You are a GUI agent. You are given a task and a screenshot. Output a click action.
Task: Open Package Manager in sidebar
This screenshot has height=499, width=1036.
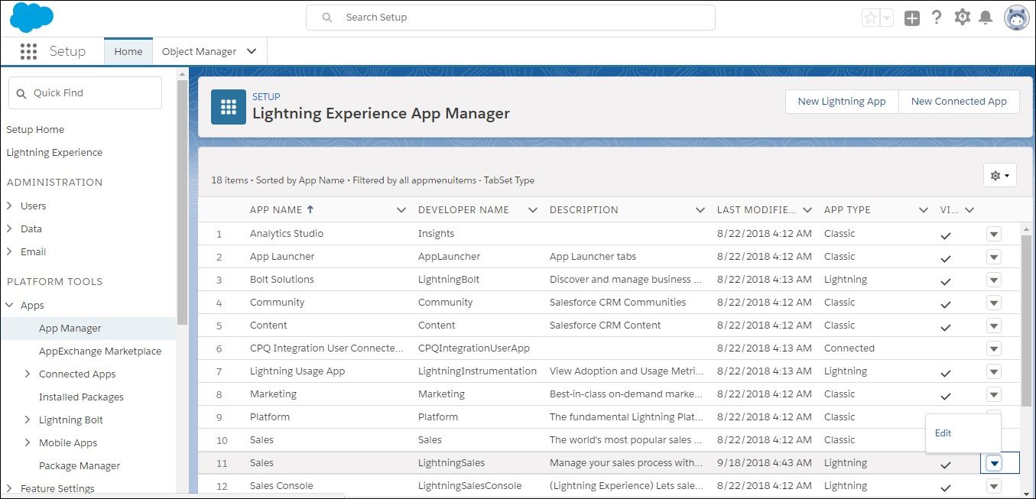coord(80,465)
